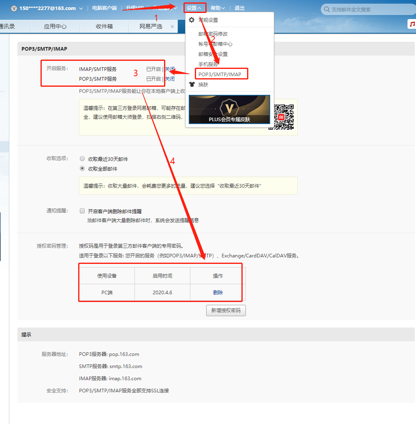Select the 收取全部邮件 radio button
416x424 pixels.
tap(82, 168)
